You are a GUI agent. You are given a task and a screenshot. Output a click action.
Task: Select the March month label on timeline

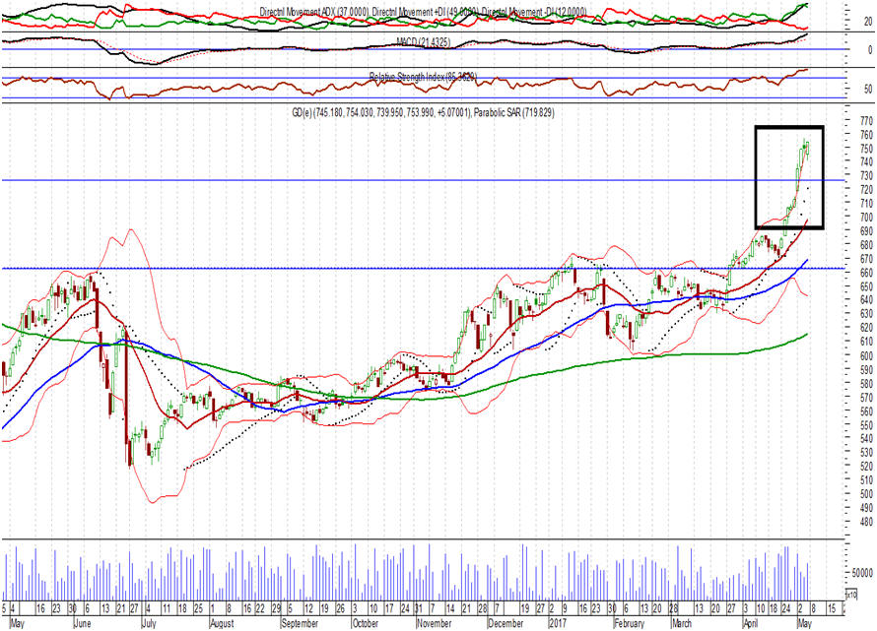(x=681, y=623)
